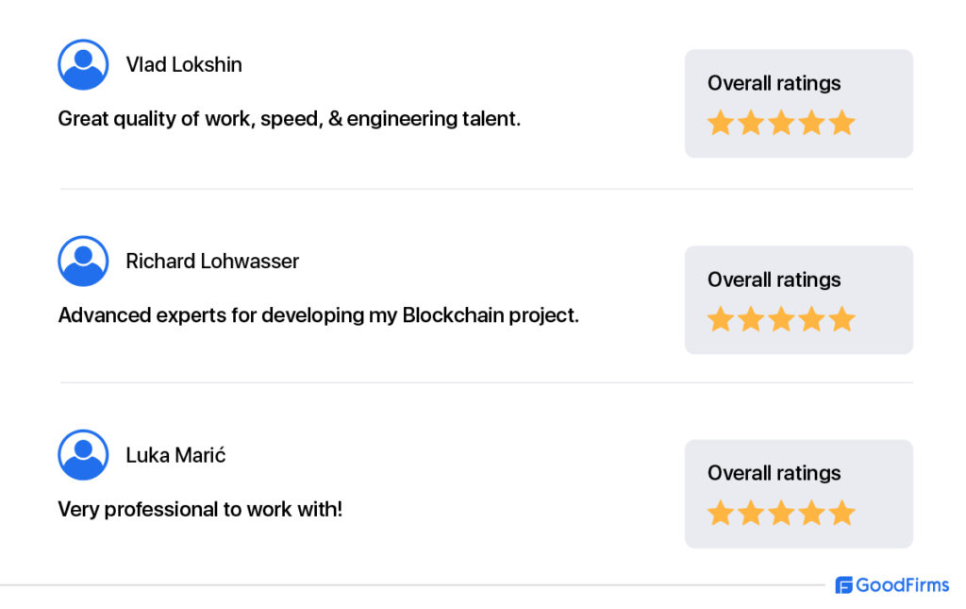The width and height of the screenshot is (966, 609).
Task: Click Vlad Lokshin's profile avatar icon
Action: click(x=83, y=65)
